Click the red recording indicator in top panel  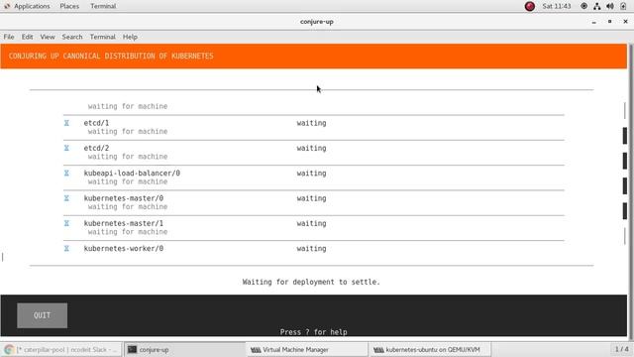point(530,6)
